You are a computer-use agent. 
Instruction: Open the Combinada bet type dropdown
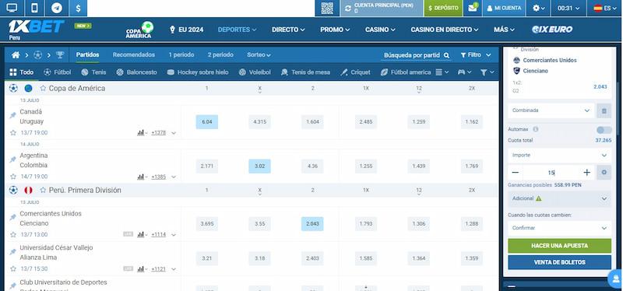coord(551,110)
